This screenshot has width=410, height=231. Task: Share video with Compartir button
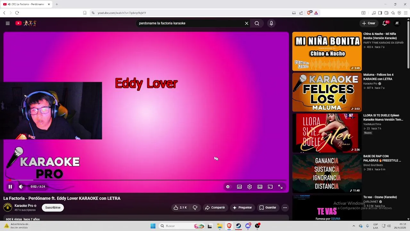pyautogui.click(x=215, y=208)
